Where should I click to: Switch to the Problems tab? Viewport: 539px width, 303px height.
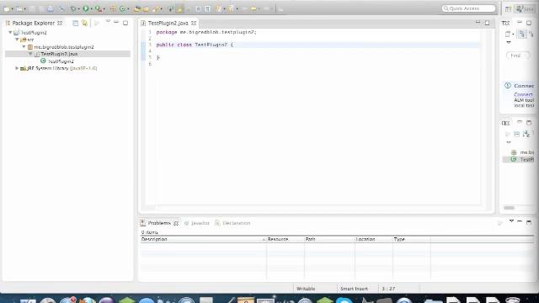click(x=159, y=223)
